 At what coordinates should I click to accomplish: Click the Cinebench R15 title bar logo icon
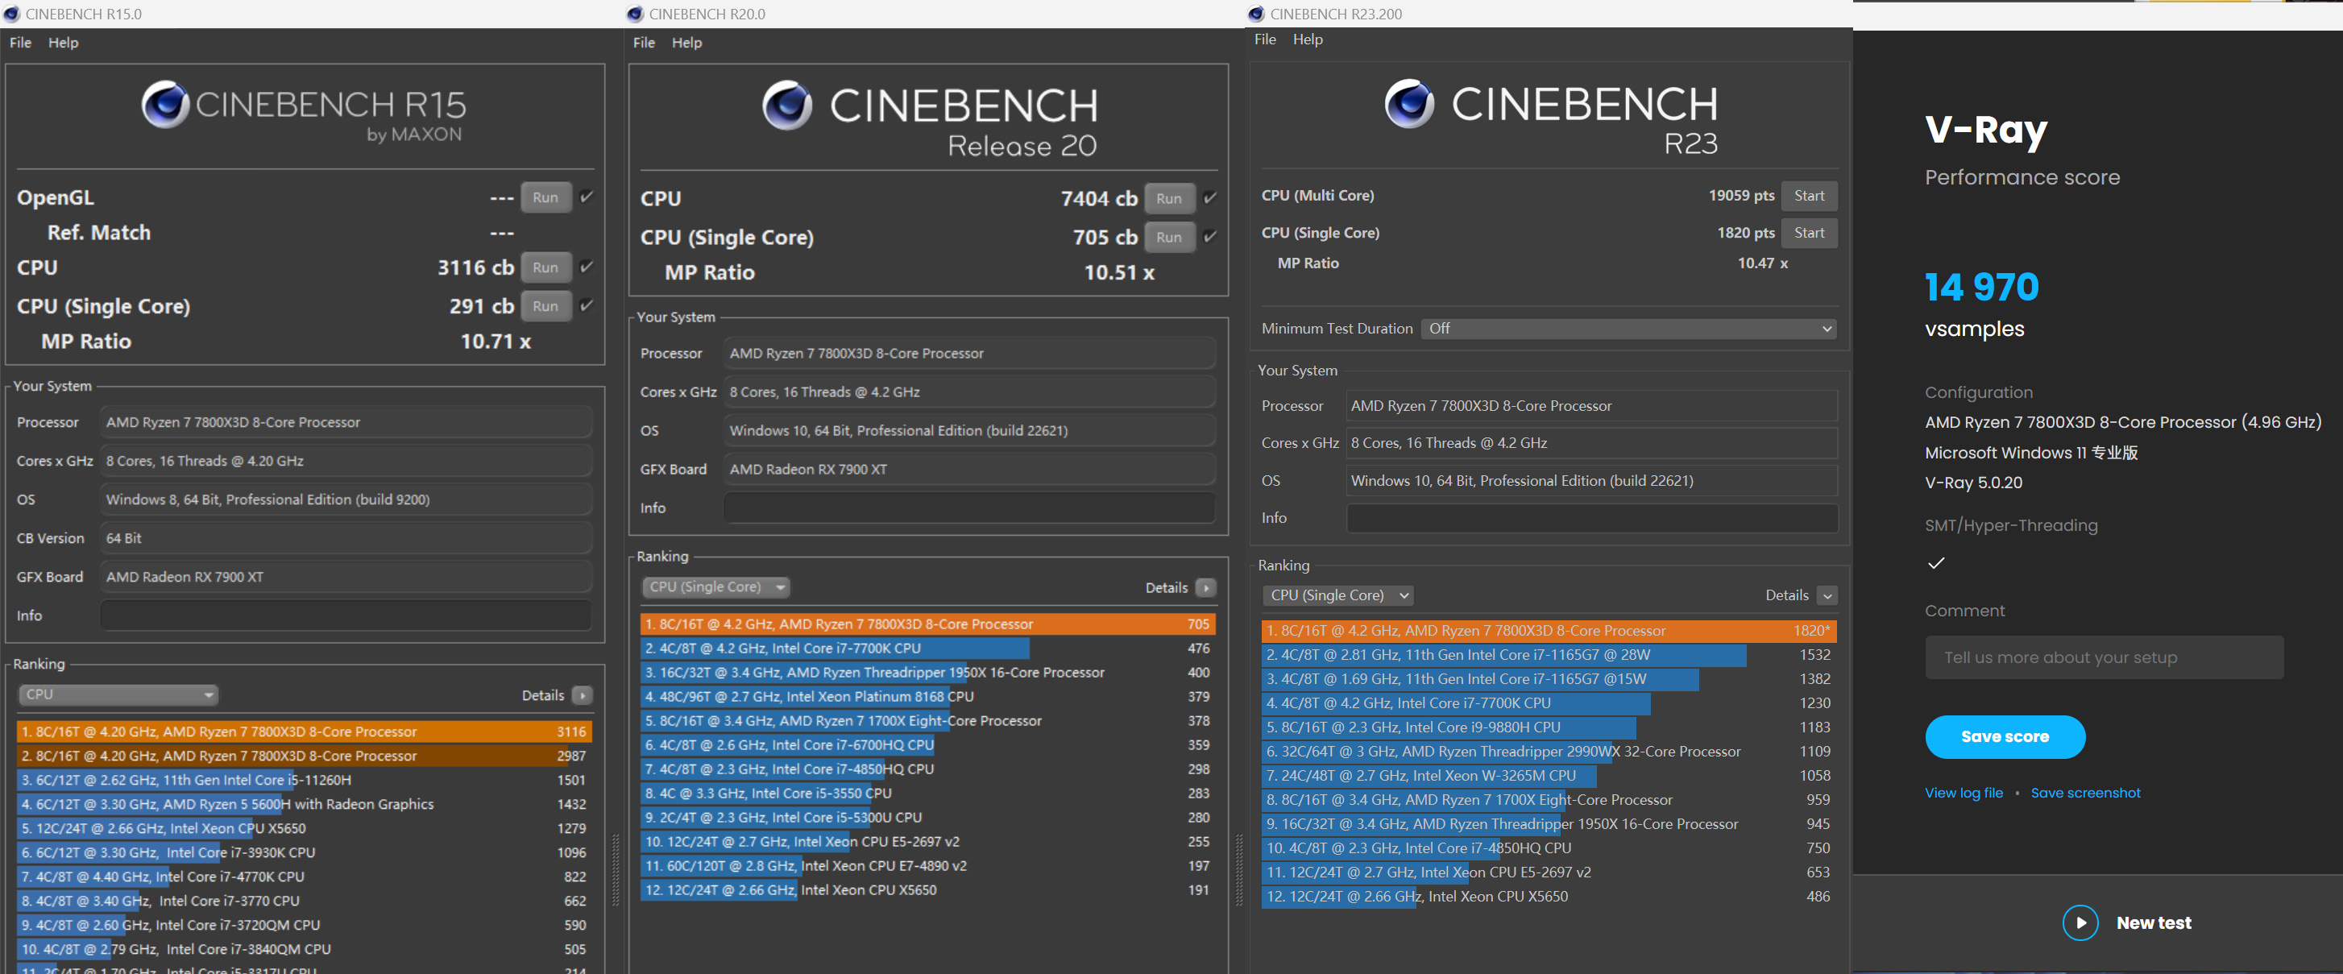pyautogui.click(x=11, y=14)
